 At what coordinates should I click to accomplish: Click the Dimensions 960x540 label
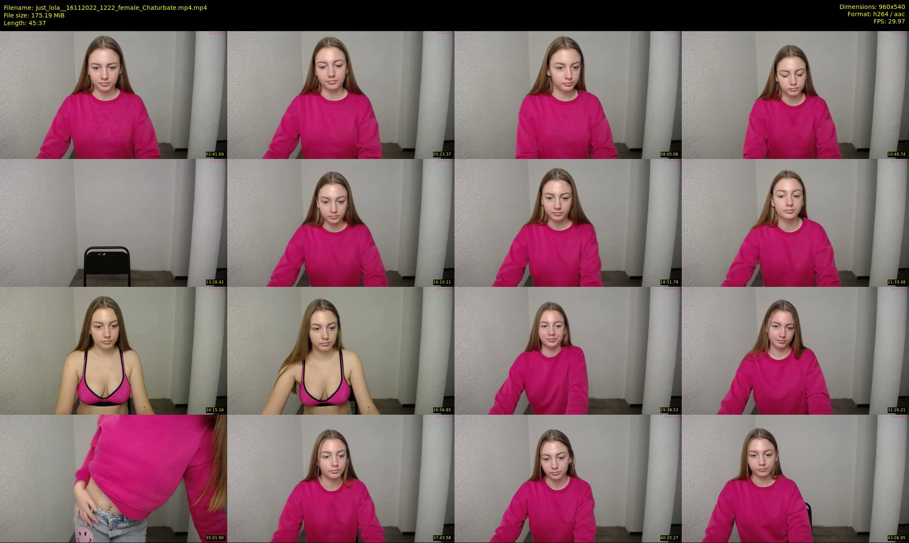coord(872,7)
